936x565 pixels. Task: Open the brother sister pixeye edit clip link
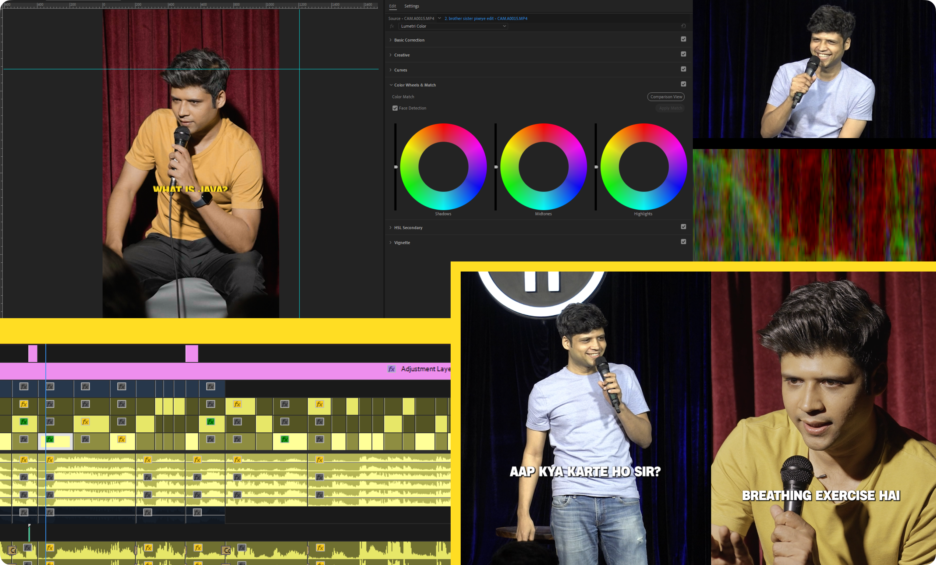(x=486, y=18)
